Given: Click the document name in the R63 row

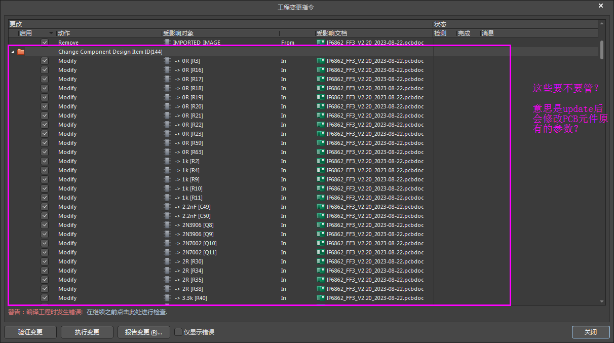Looking at the screenshot, I should click(375, 152).
